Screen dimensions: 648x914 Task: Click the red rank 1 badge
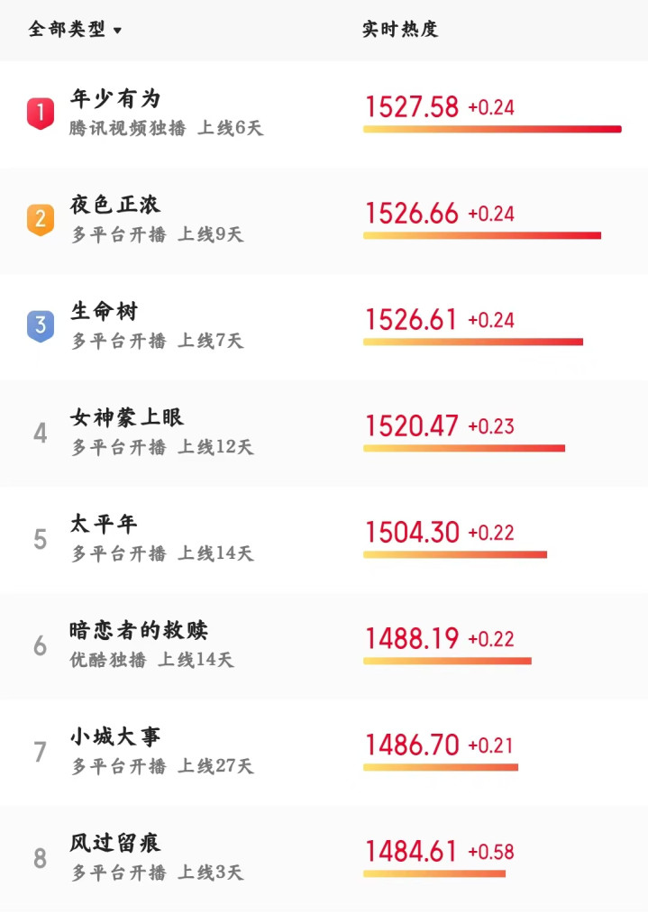click(40, 114)
